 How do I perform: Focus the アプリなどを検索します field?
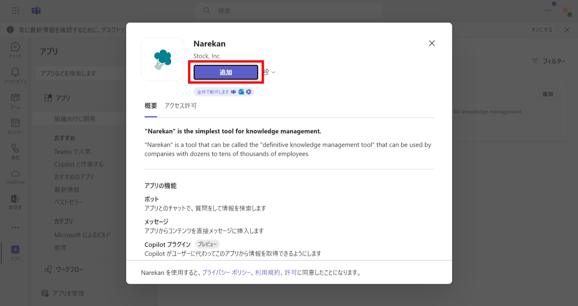point(81,73)
